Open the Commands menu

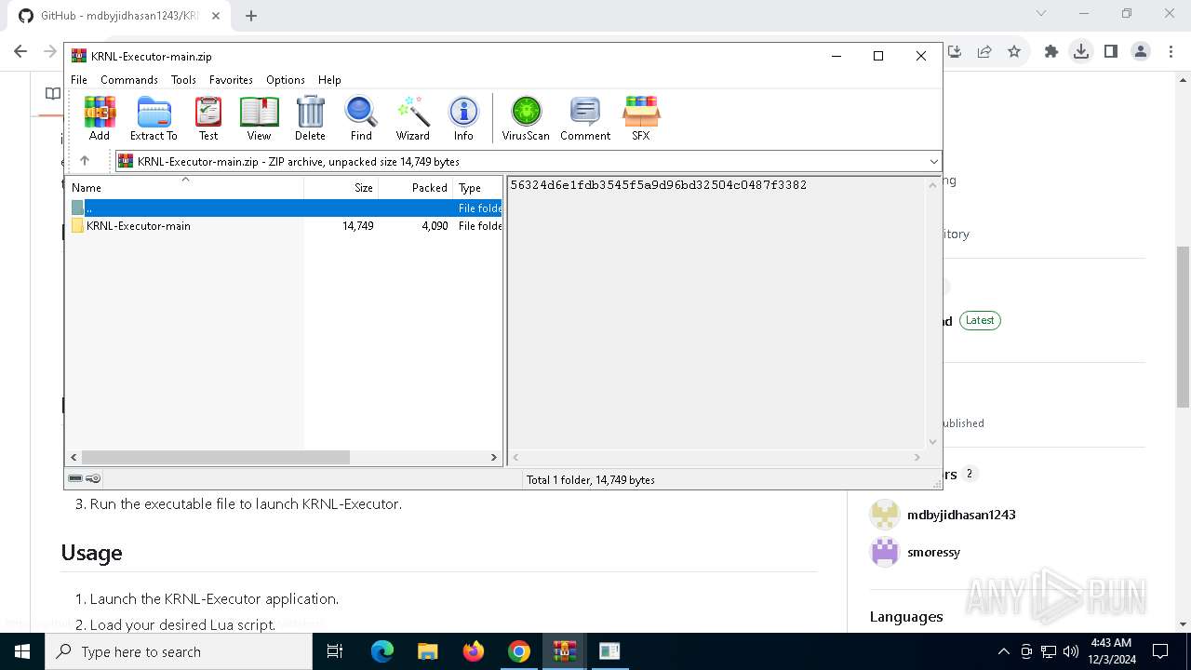129,80
